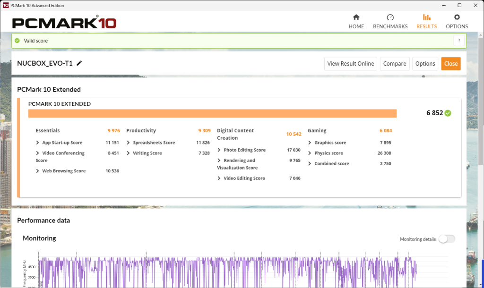Click the PCMARK 10 logo

tap(64, 22)
